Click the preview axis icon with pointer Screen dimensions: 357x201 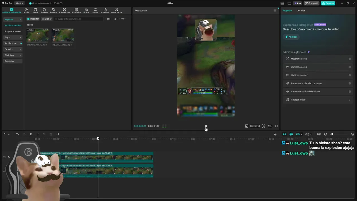(307, 134)
